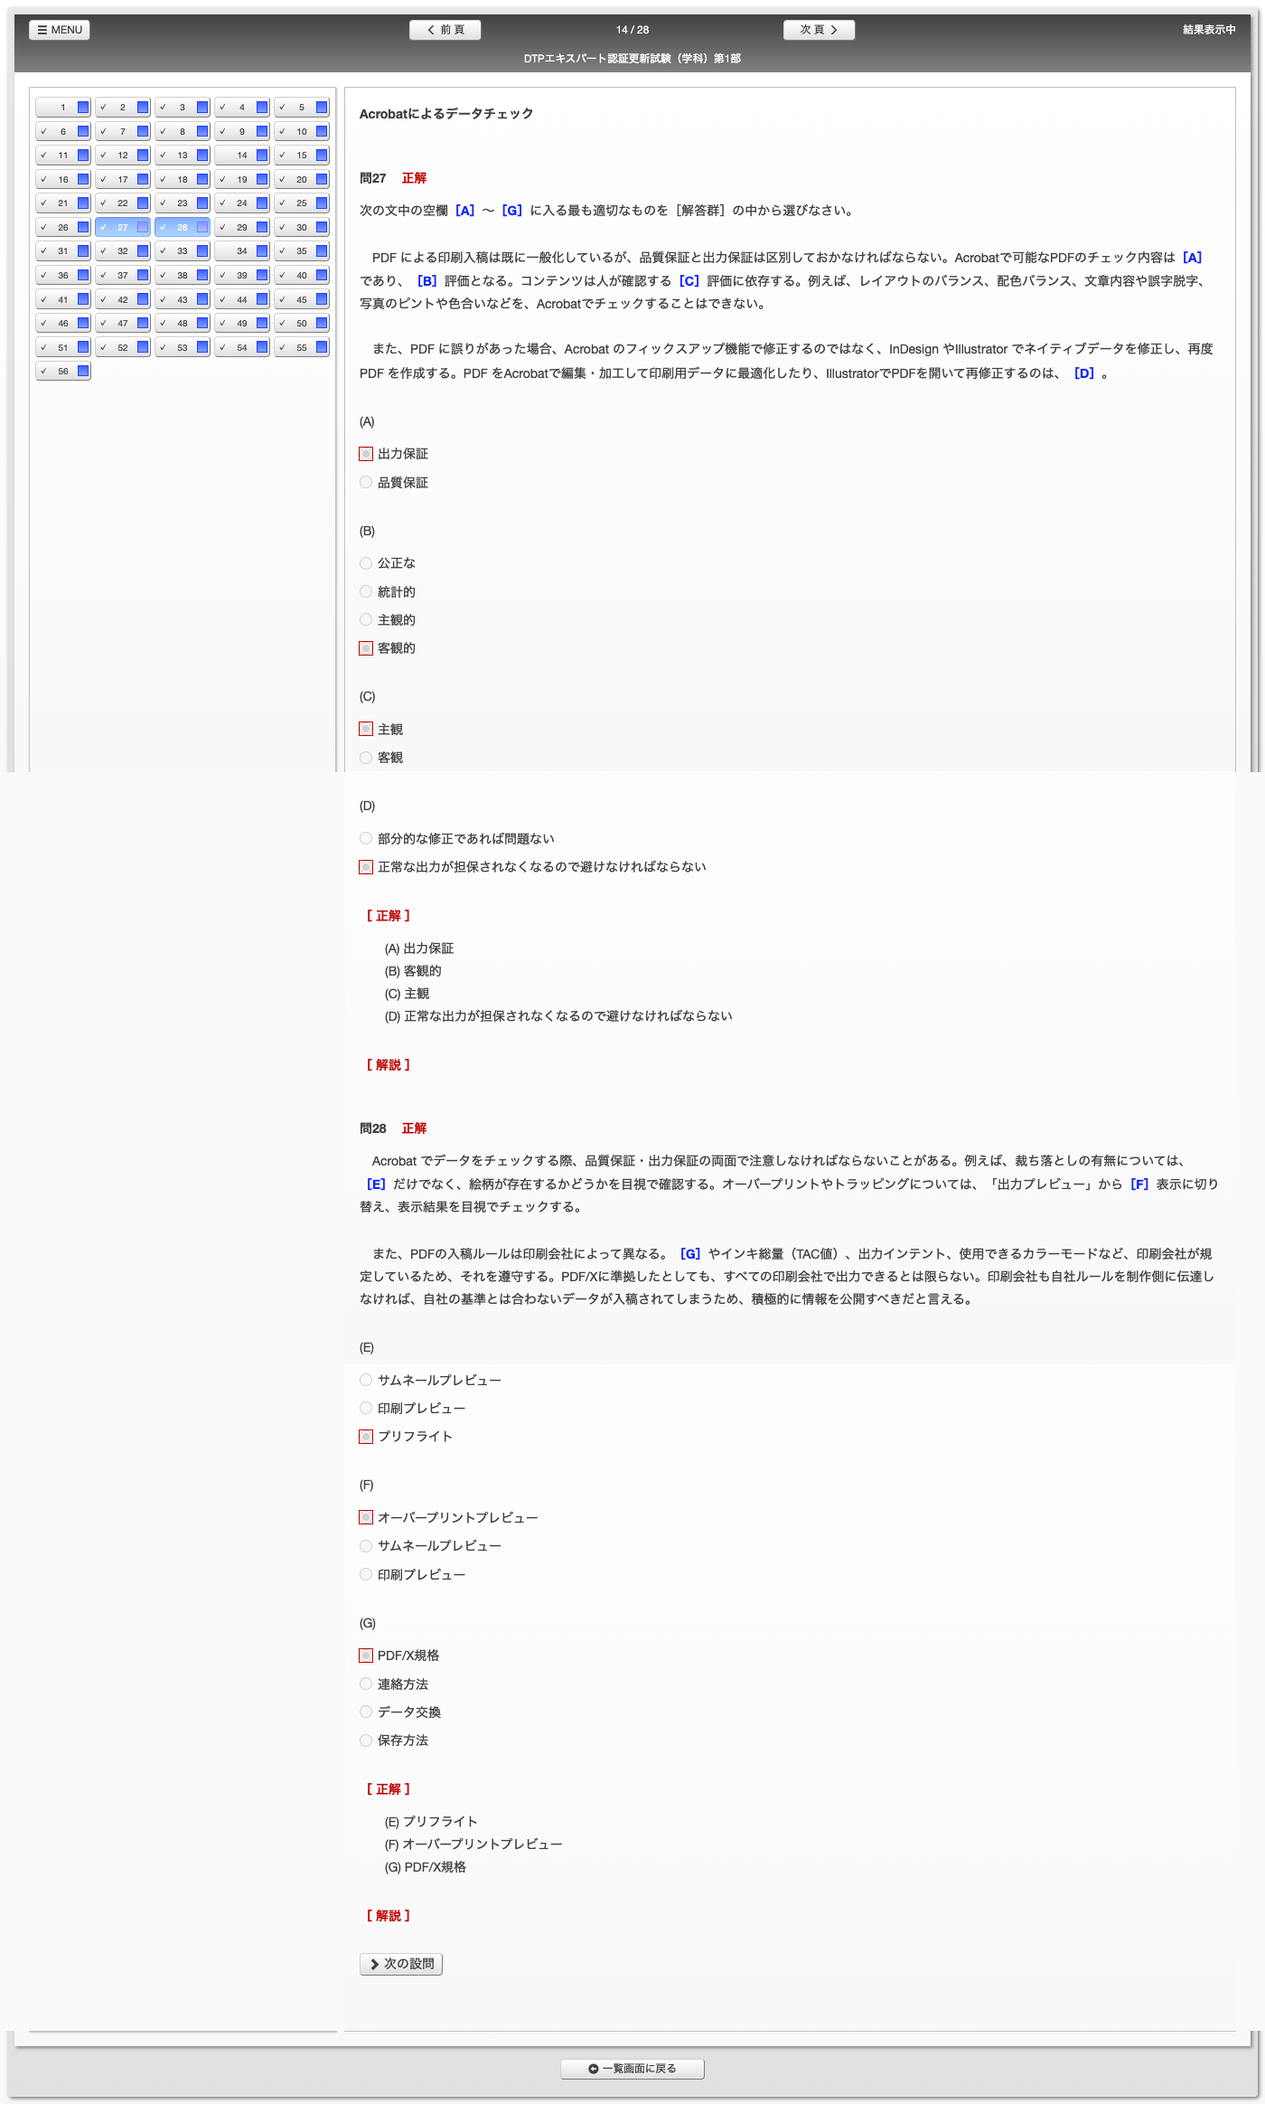Screen dimensions: 1265x2104
Task: Jump to question 14 in navigator
Action: (x=241, y=156)
